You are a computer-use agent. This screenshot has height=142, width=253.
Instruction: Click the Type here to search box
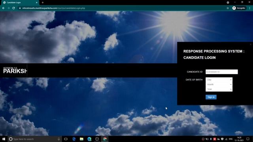tap(35, 139)
